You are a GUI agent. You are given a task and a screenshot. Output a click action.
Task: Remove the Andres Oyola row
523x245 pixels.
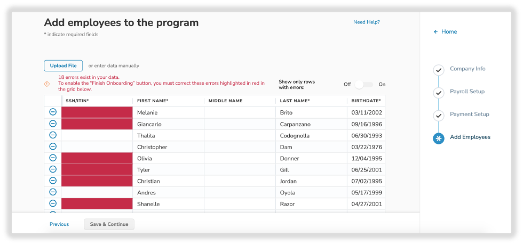pos(53,192)
